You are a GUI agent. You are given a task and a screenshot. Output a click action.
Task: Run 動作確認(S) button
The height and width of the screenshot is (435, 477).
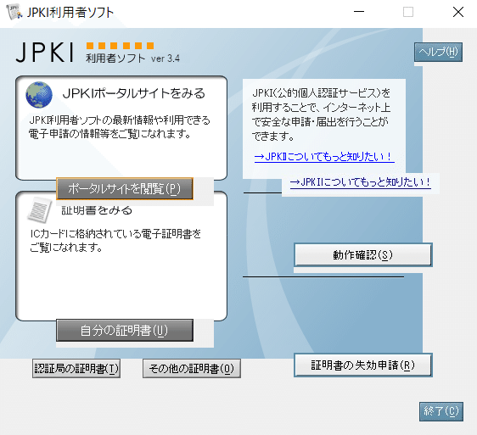tap(363, 254)
